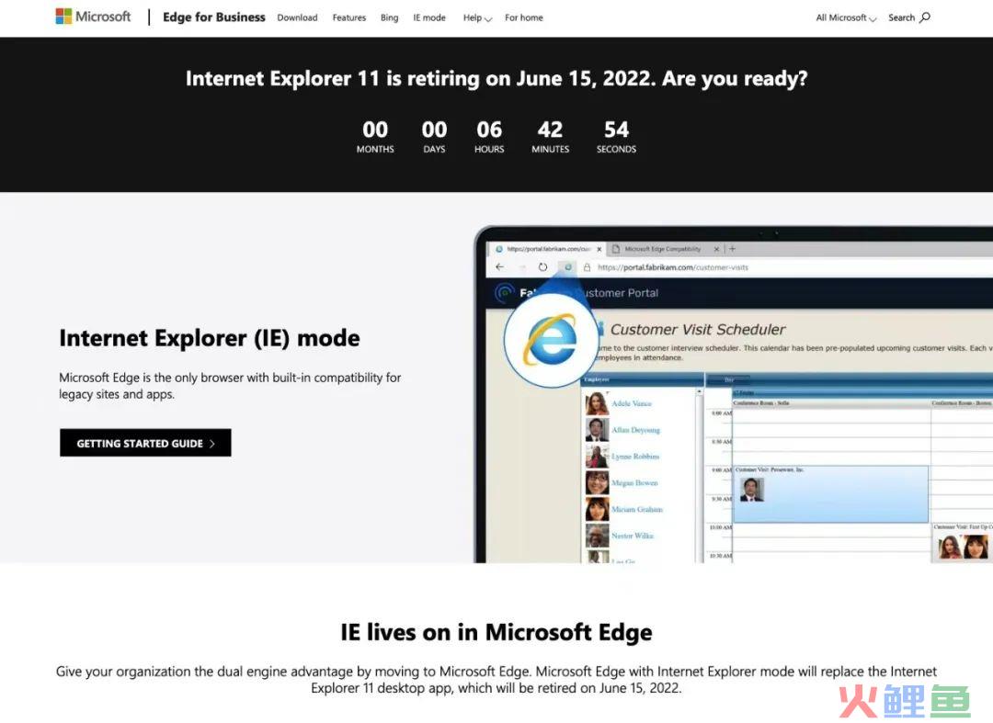The height and width of the screenshot is (723, 993).
Task: Click the back arrow in the pictured browser
Action: (x=499, y=267)
